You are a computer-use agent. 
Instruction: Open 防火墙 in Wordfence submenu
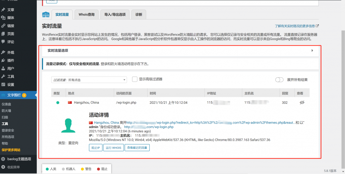[6, 111]
